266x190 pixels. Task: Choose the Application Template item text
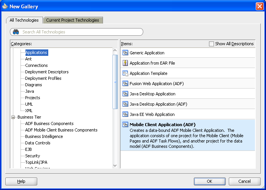pyautogui.click(x=149, y=73)
